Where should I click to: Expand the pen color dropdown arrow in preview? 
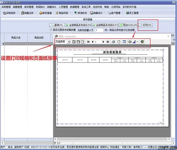pyautogui.click(x=137, y=42)
